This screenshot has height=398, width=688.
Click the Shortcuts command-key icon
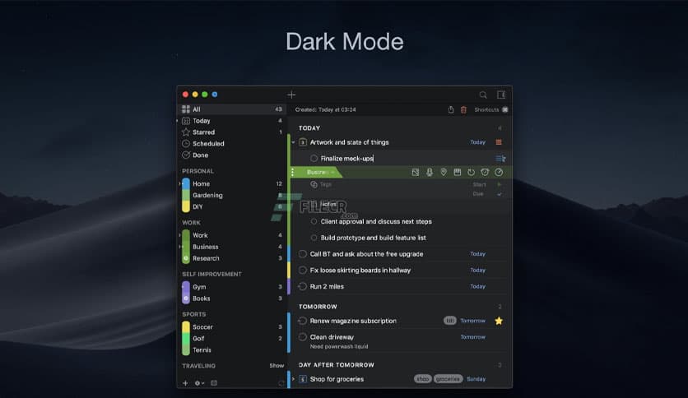tap(505, 109)
